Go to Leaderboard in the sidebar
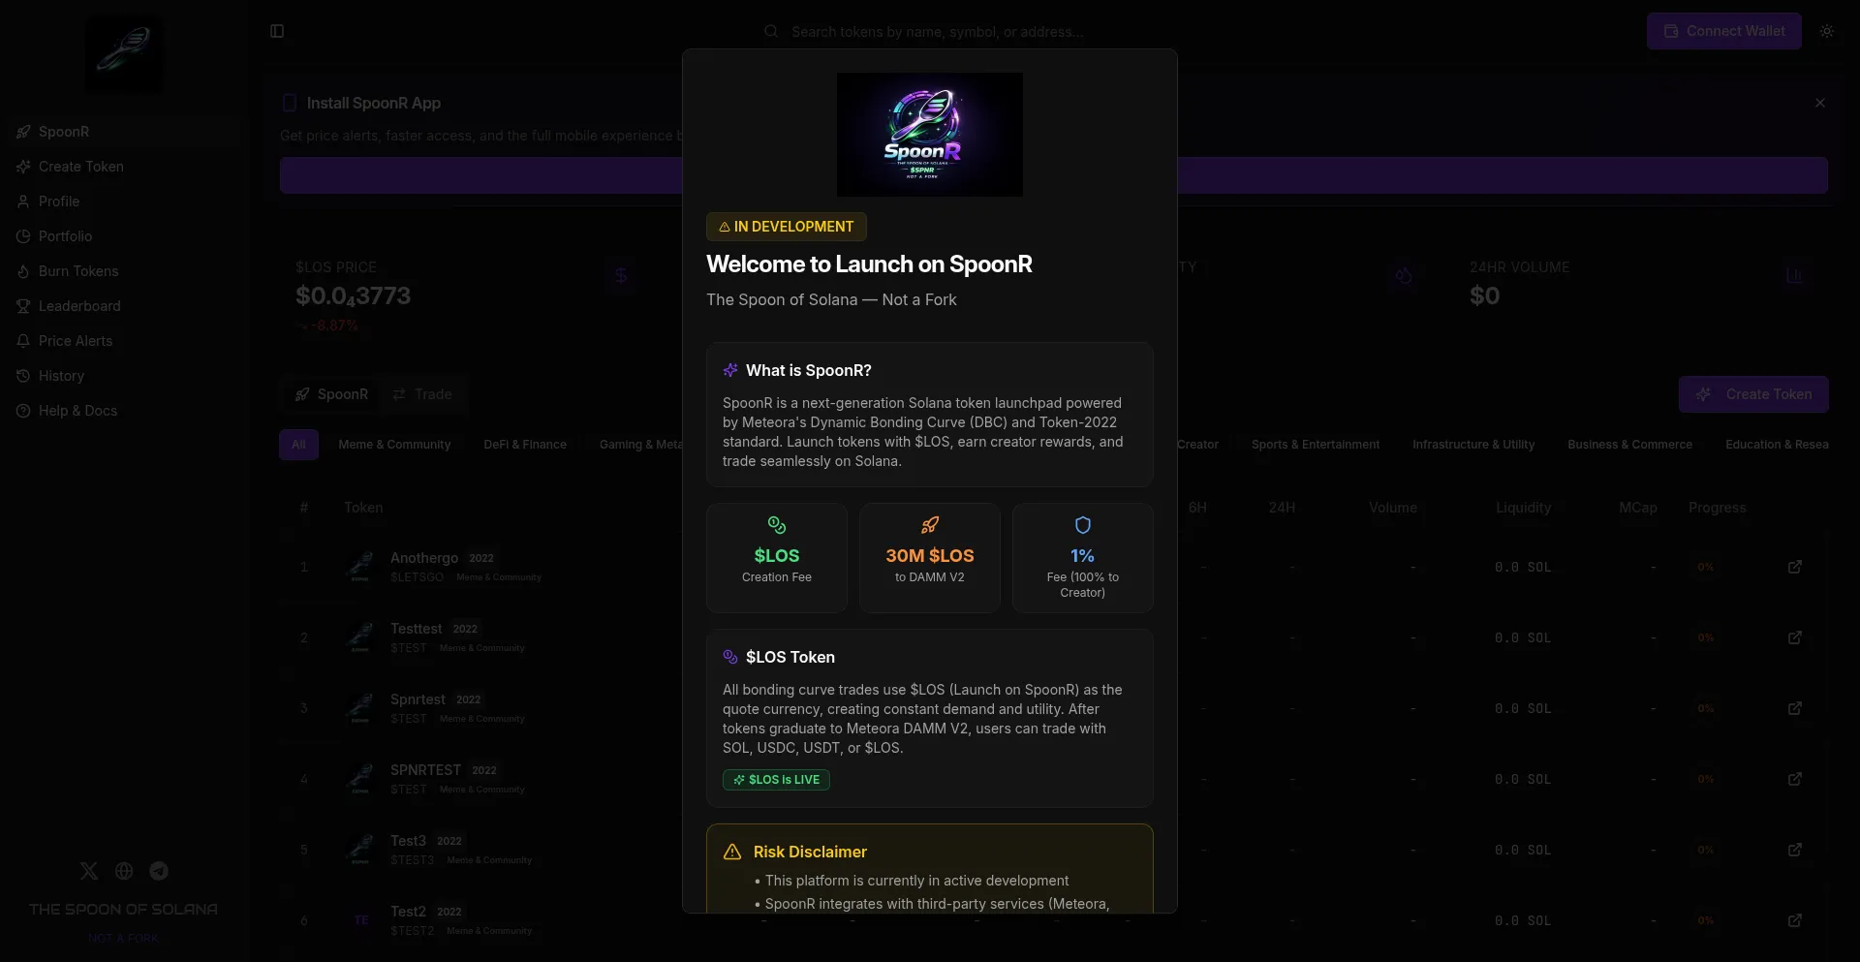Screen dimensions: 1860x962 click(x=79, y=306)
